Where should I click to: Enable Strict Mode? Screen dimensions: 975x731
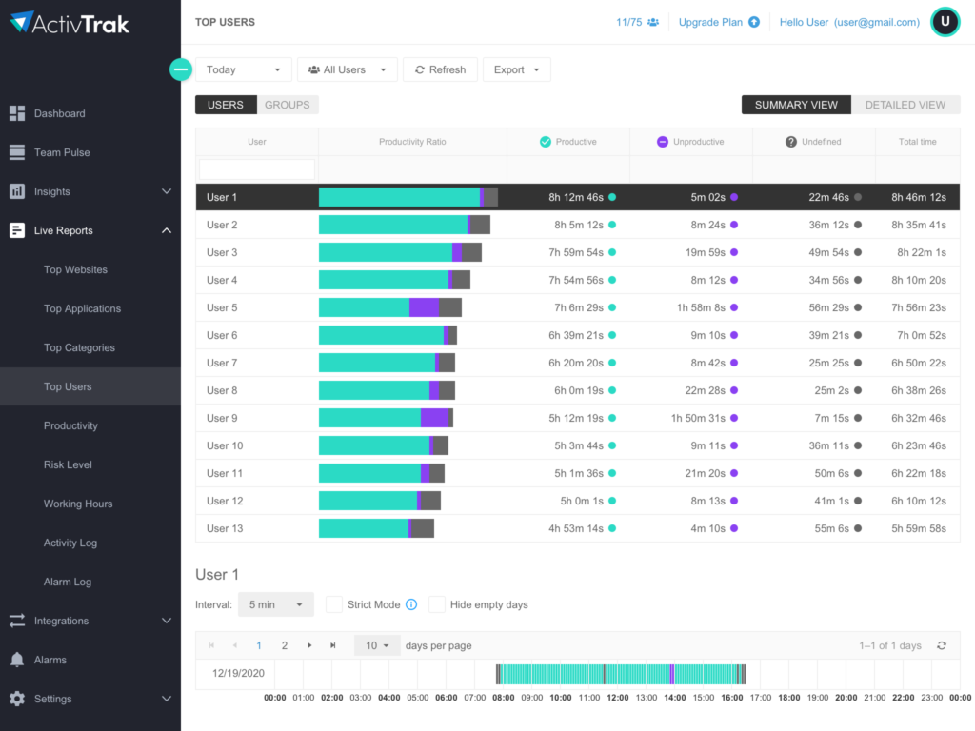(x=334, y=604)
